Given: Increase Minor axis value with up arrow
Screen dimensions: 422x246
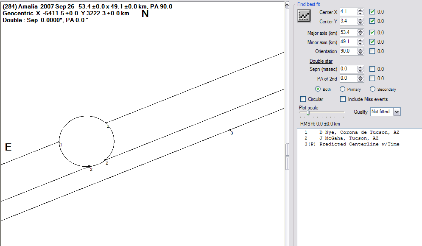Looking at the screenshot, I should 361,40.
